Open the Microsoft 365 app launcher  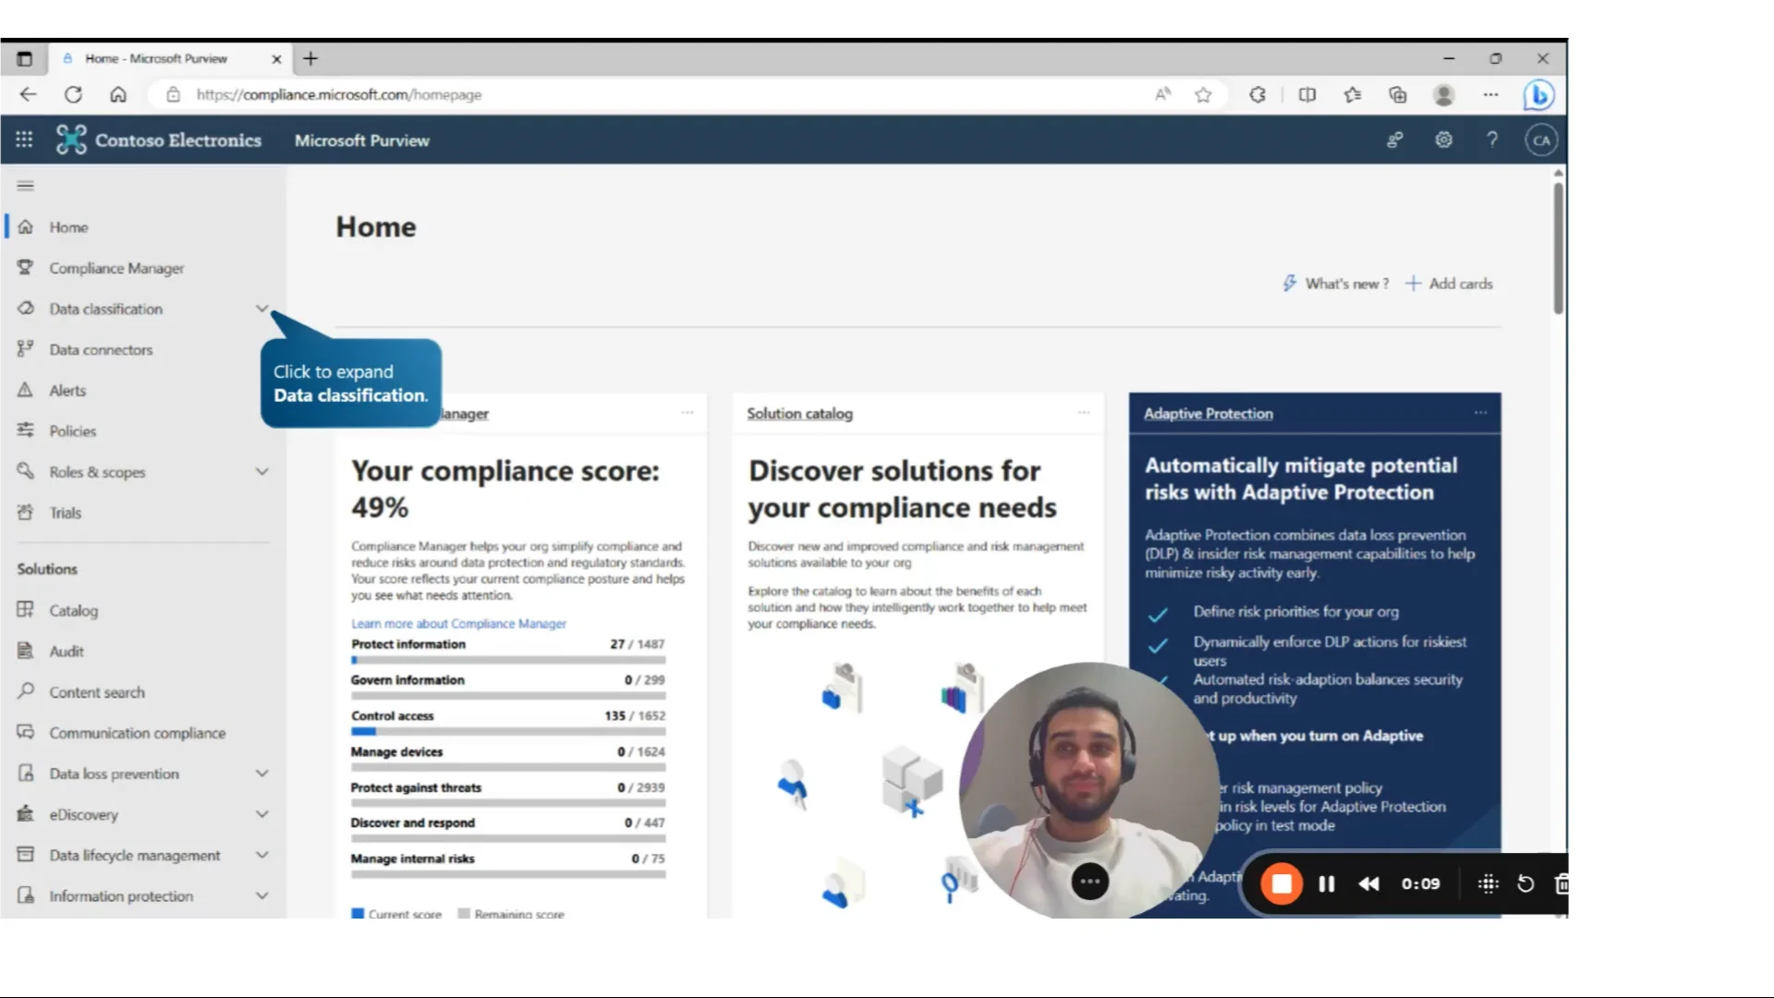click(24, 140)
